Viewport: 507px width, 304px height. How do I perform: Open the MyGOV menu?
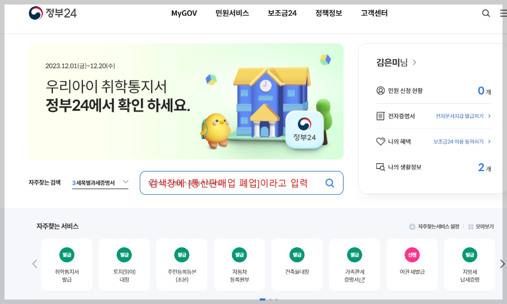tap(184, 14)
